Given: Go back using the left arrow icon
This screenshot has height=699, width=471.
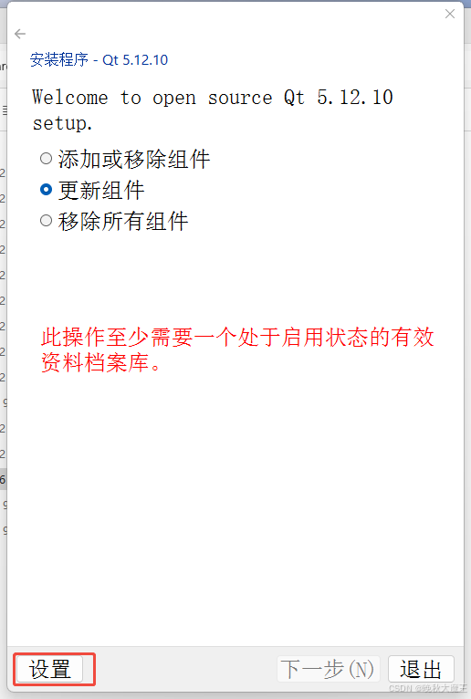Looking at the screenshot, I should coord(20,34).
